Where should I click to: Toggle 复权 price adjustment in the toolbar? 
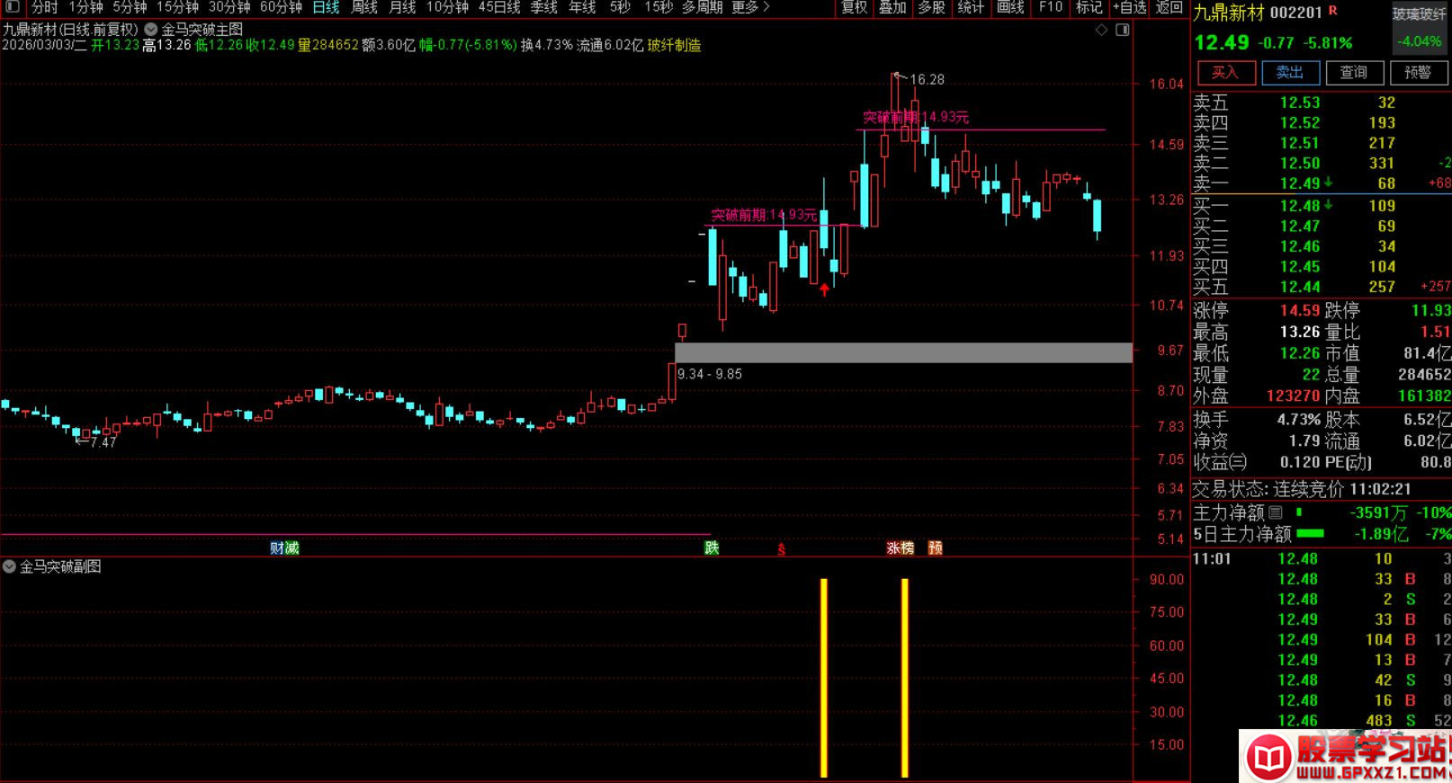854,7
